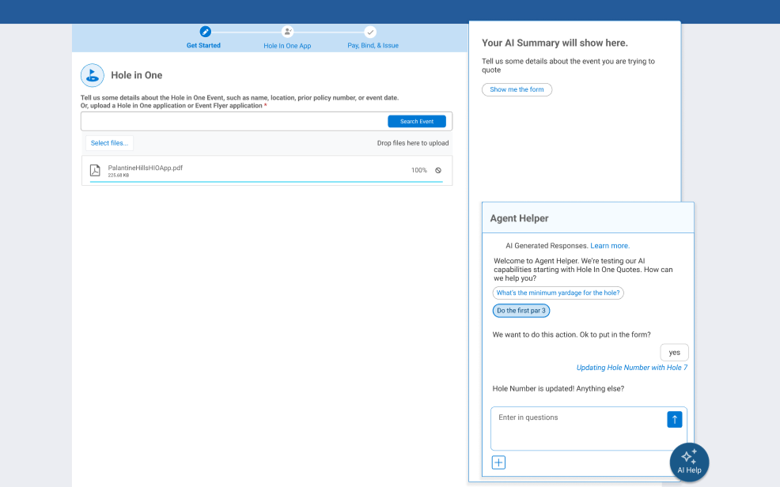Click the "yes" reply bubble
The width and height of the screenshot is (780, 487).
point(675,353)
